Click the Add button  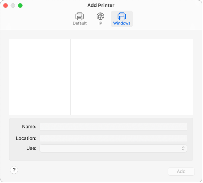[181, 171]
